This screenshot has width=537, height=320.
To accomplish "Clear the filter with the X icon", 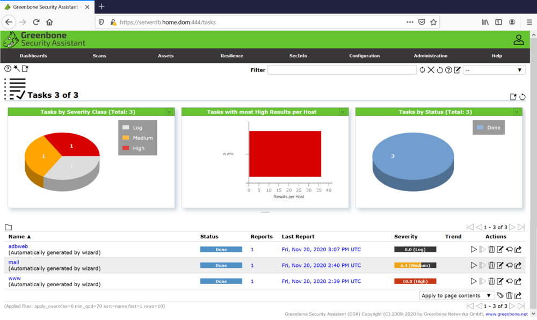I will [431, 70].
